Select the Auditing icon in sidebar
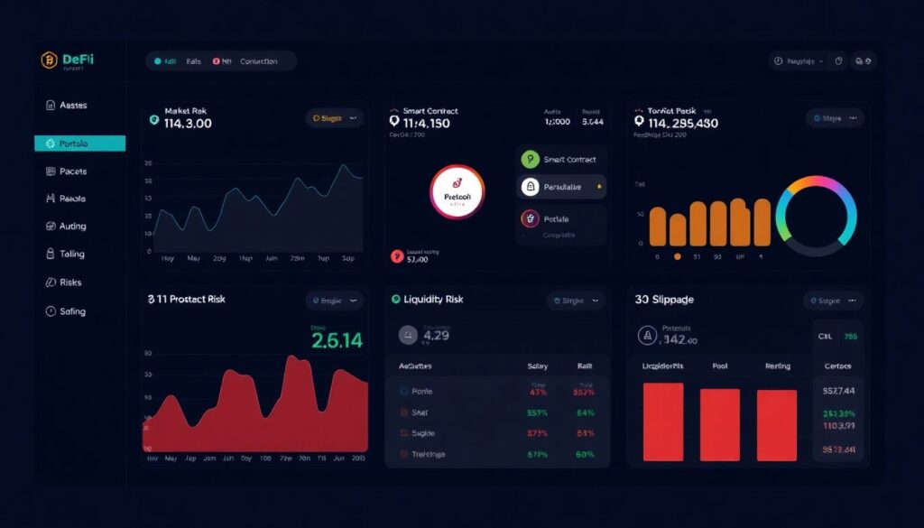This screenshot has width=924, height=528. [x=50, y=226]
